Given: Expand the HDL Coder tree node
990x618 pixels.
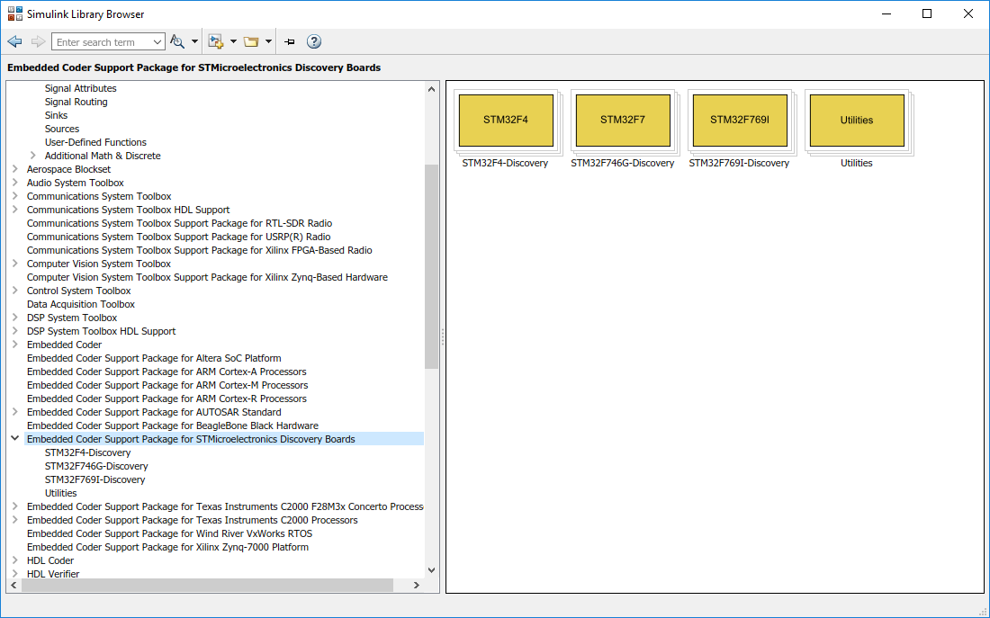Looking at the screenshot, I should [15, 560].
